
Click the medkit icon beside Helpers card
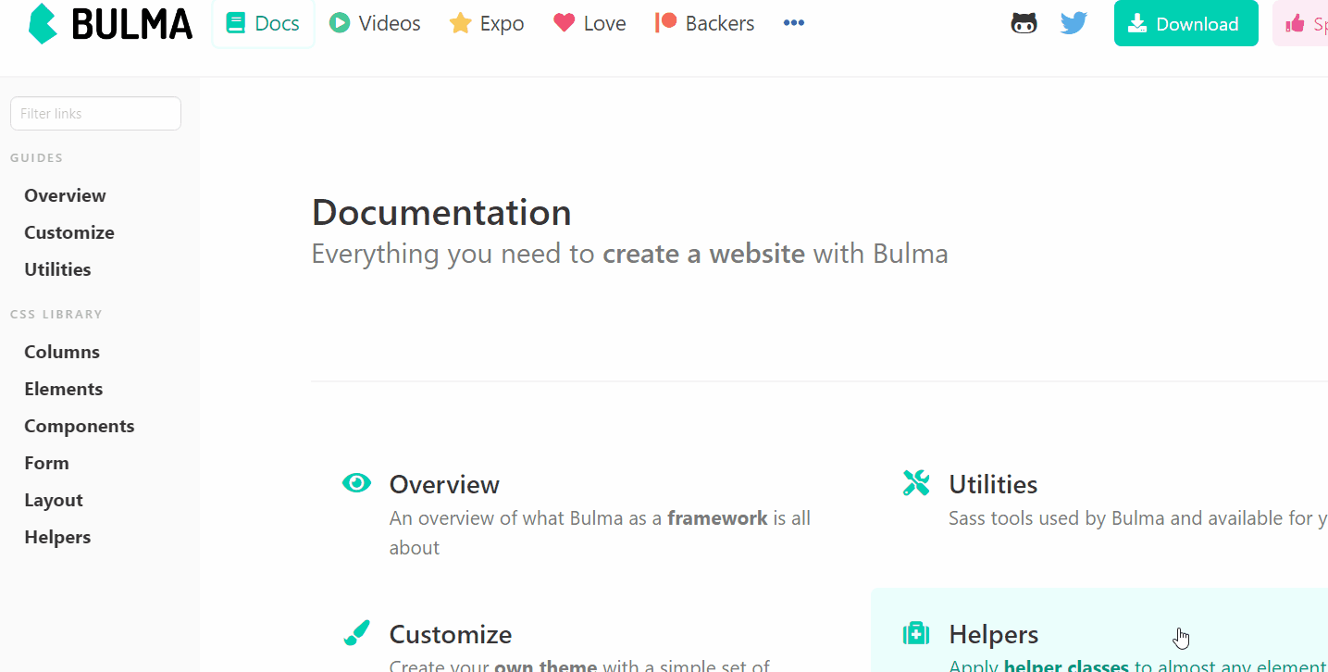pos(916,633)
